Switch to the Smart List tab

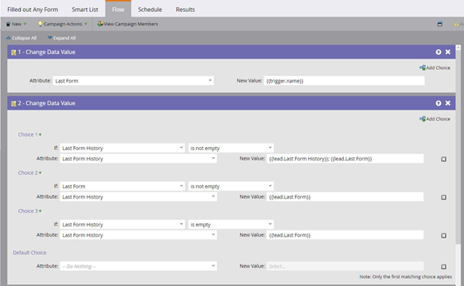(x=85, y=10)
